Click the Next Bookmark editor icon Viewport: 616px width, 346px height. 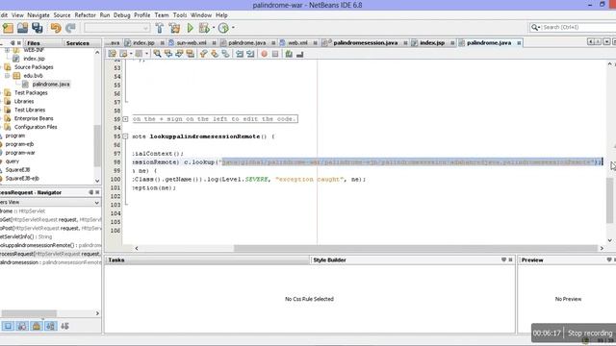coord(215,54)
